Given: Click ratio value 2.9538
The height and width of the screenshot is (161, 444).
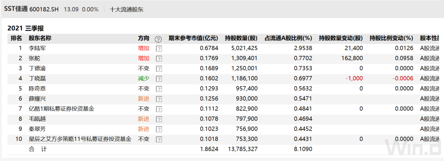Looking at the screenshot, I should coord(303,48).
